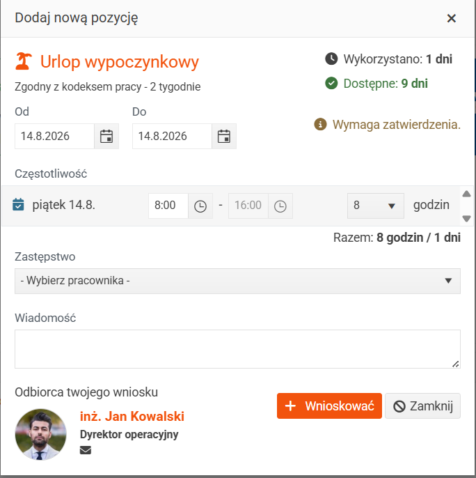Open the hours dropdown showing 8
This screenshot has width=476, height=478.
pyautogui.click(x=376, y=206)
